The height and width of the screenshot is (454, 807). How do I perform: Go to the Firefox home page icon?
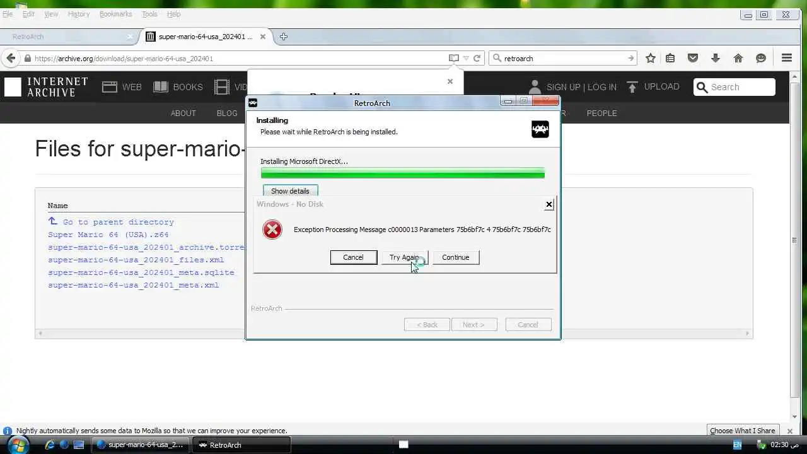(738, 58)
